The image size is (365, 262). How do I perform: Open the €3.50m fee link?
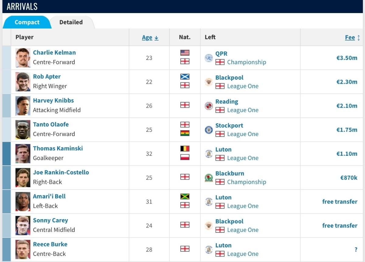pos(347,58)
